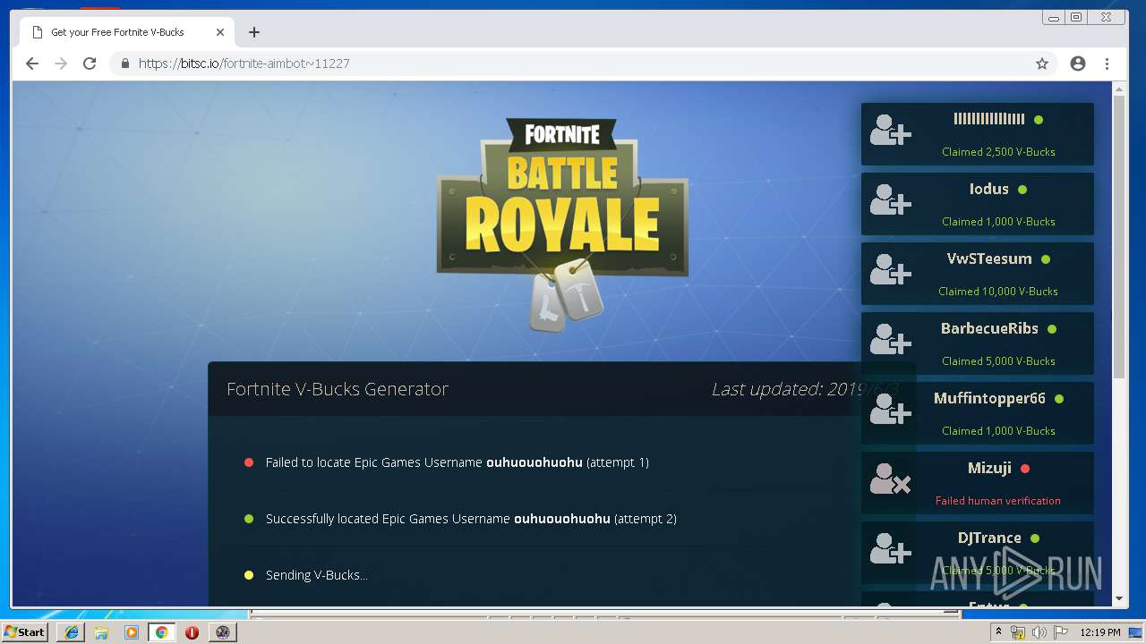Click the taskbar clock showing 12:19 PM
Screen dimensions: 1146x644
coord(1099,632)
